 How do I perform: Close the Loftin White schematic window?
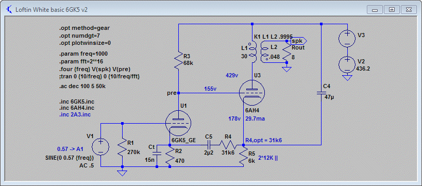coord(409,10)
